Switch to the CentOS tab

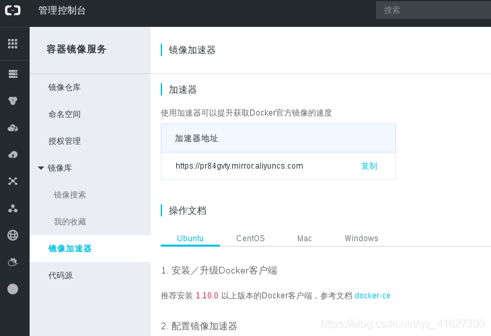tap(250, 239)
